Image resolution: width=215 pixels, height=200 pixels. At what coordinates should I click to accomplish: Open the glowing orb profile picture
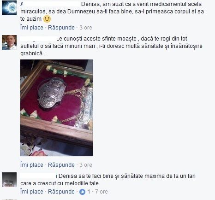[9, 8]
